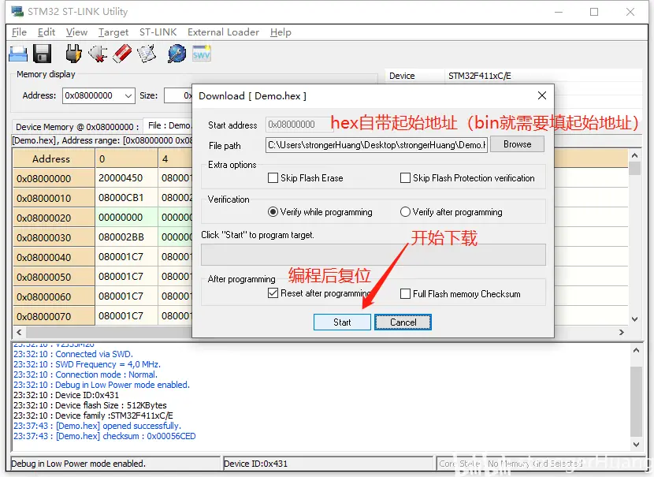
Task: Click the column 0 header
Action: (x=127, y=159)
